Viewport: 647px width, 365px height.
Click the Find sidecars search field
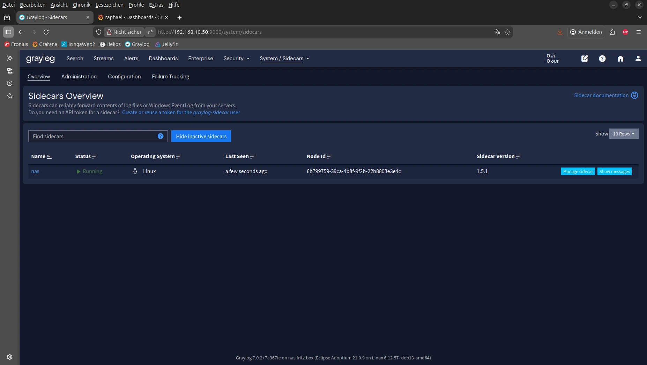coord(92,136)
